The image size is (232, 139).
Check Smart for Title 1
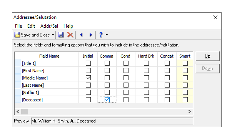click(x=185, y=63)
